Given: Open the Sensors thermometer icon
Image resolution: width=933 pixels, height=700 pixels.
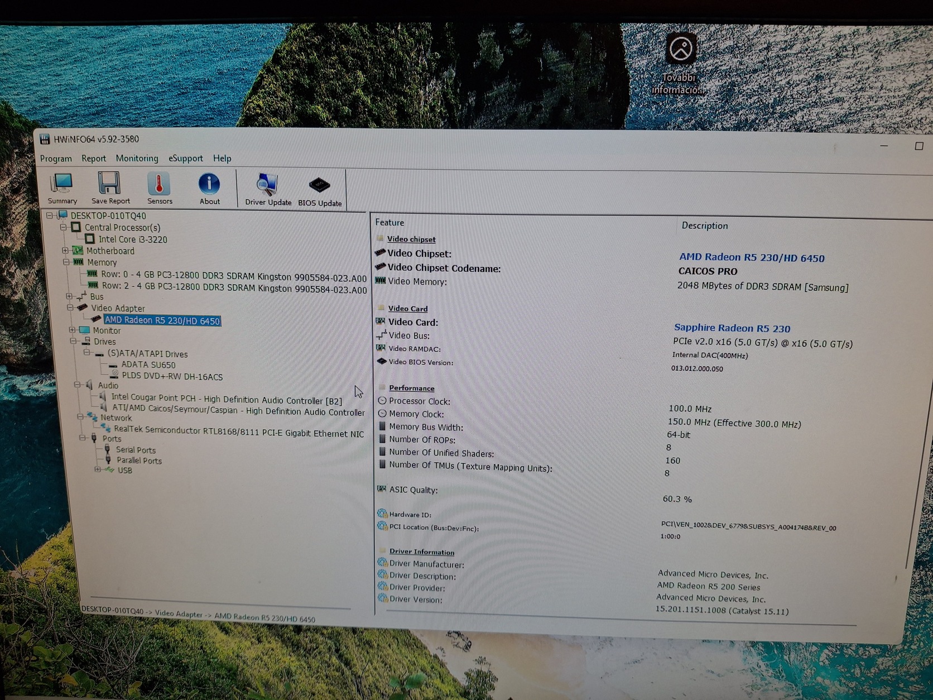Looking at the screenshot, I should [159, 183].
